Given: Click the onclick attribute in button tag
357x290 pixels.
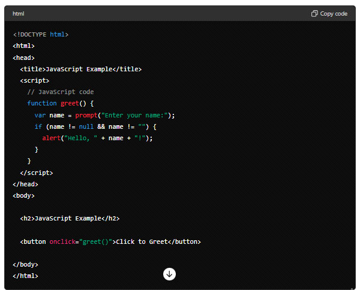Looking at the screenshot, I should tap(62, 241).
